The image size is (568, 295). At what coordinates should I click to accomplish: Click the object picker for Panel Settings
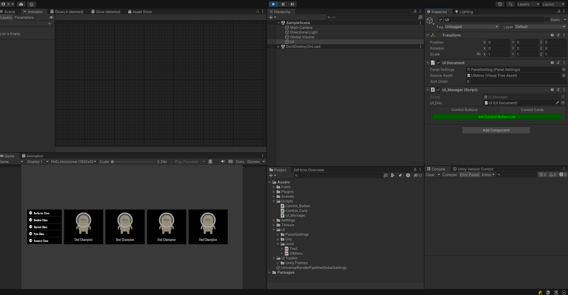564,69
